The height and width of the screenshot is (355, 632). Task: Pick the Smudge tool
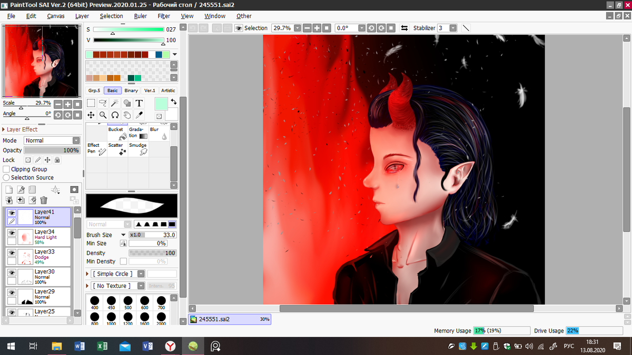[138, 149]
